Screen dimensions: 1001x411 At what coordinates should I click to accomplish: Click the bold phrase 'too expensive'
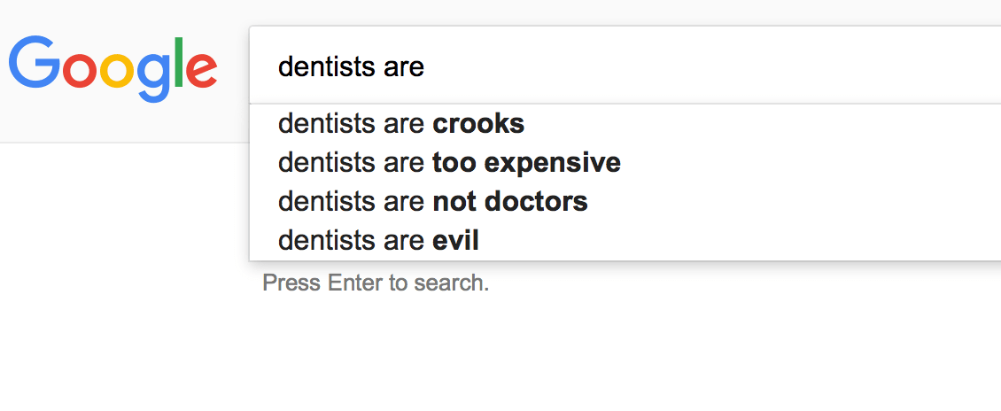pyautogui.click(x=526, y=163)
